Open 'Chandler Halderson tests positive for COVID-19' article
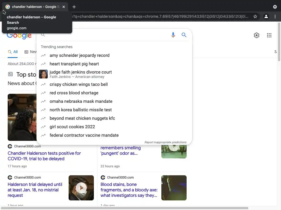The width and height of the screenshot is (281, 210). click(44, 156)
